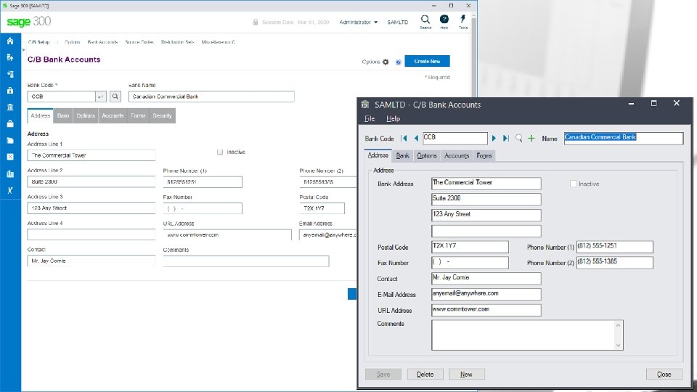
Task: Open File menu in desktop dialog
Action: tap(370, 118)
